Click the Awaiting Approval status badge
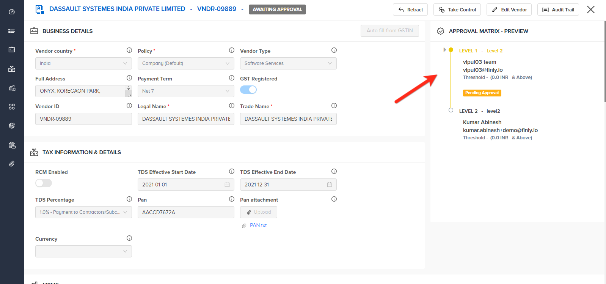606x284 pixels. (277, 9)
